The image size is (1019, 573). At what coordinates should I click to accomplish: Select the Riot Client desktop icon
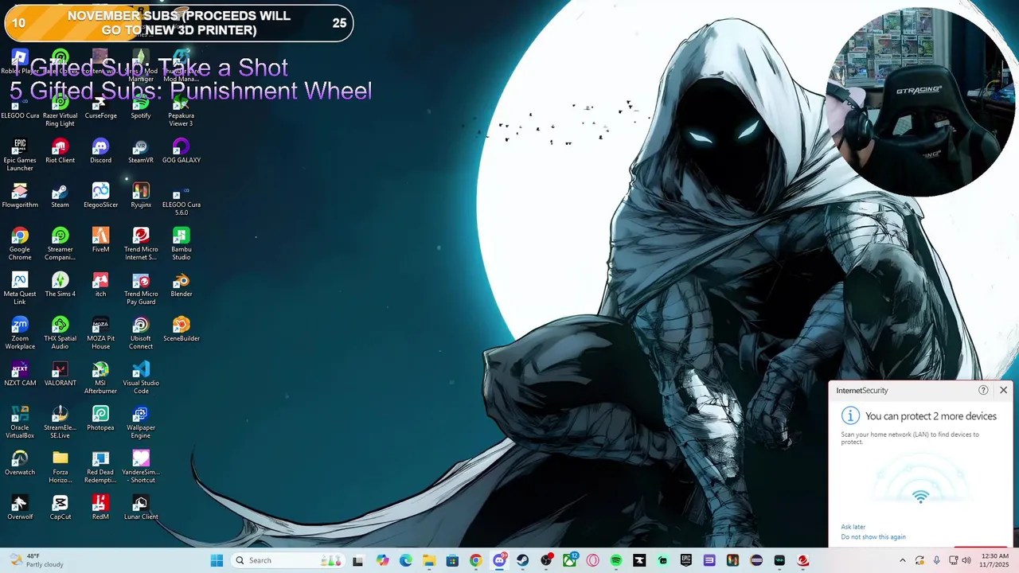coord(60,151)
